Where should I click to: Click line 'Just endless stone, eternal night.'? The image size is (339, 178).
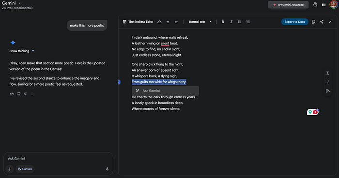tap(157, 55)
